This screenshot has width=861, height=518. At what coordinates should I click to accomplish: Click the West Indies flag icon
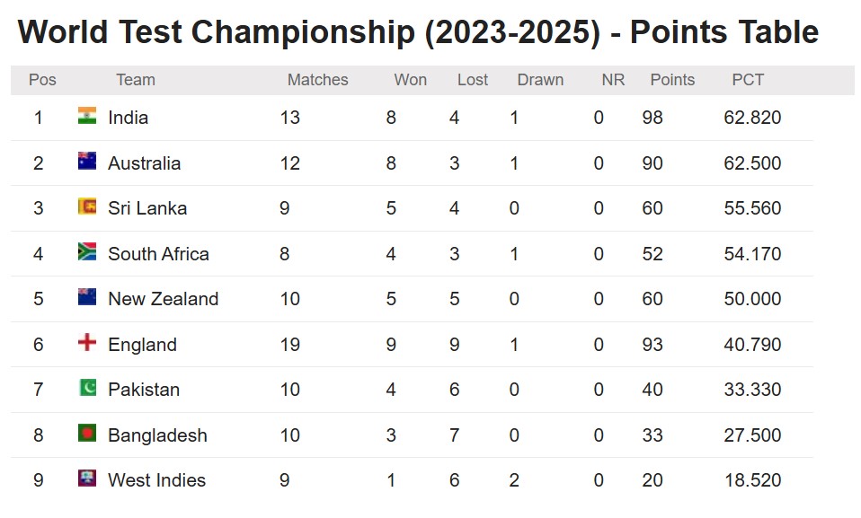tap(87, 478)
